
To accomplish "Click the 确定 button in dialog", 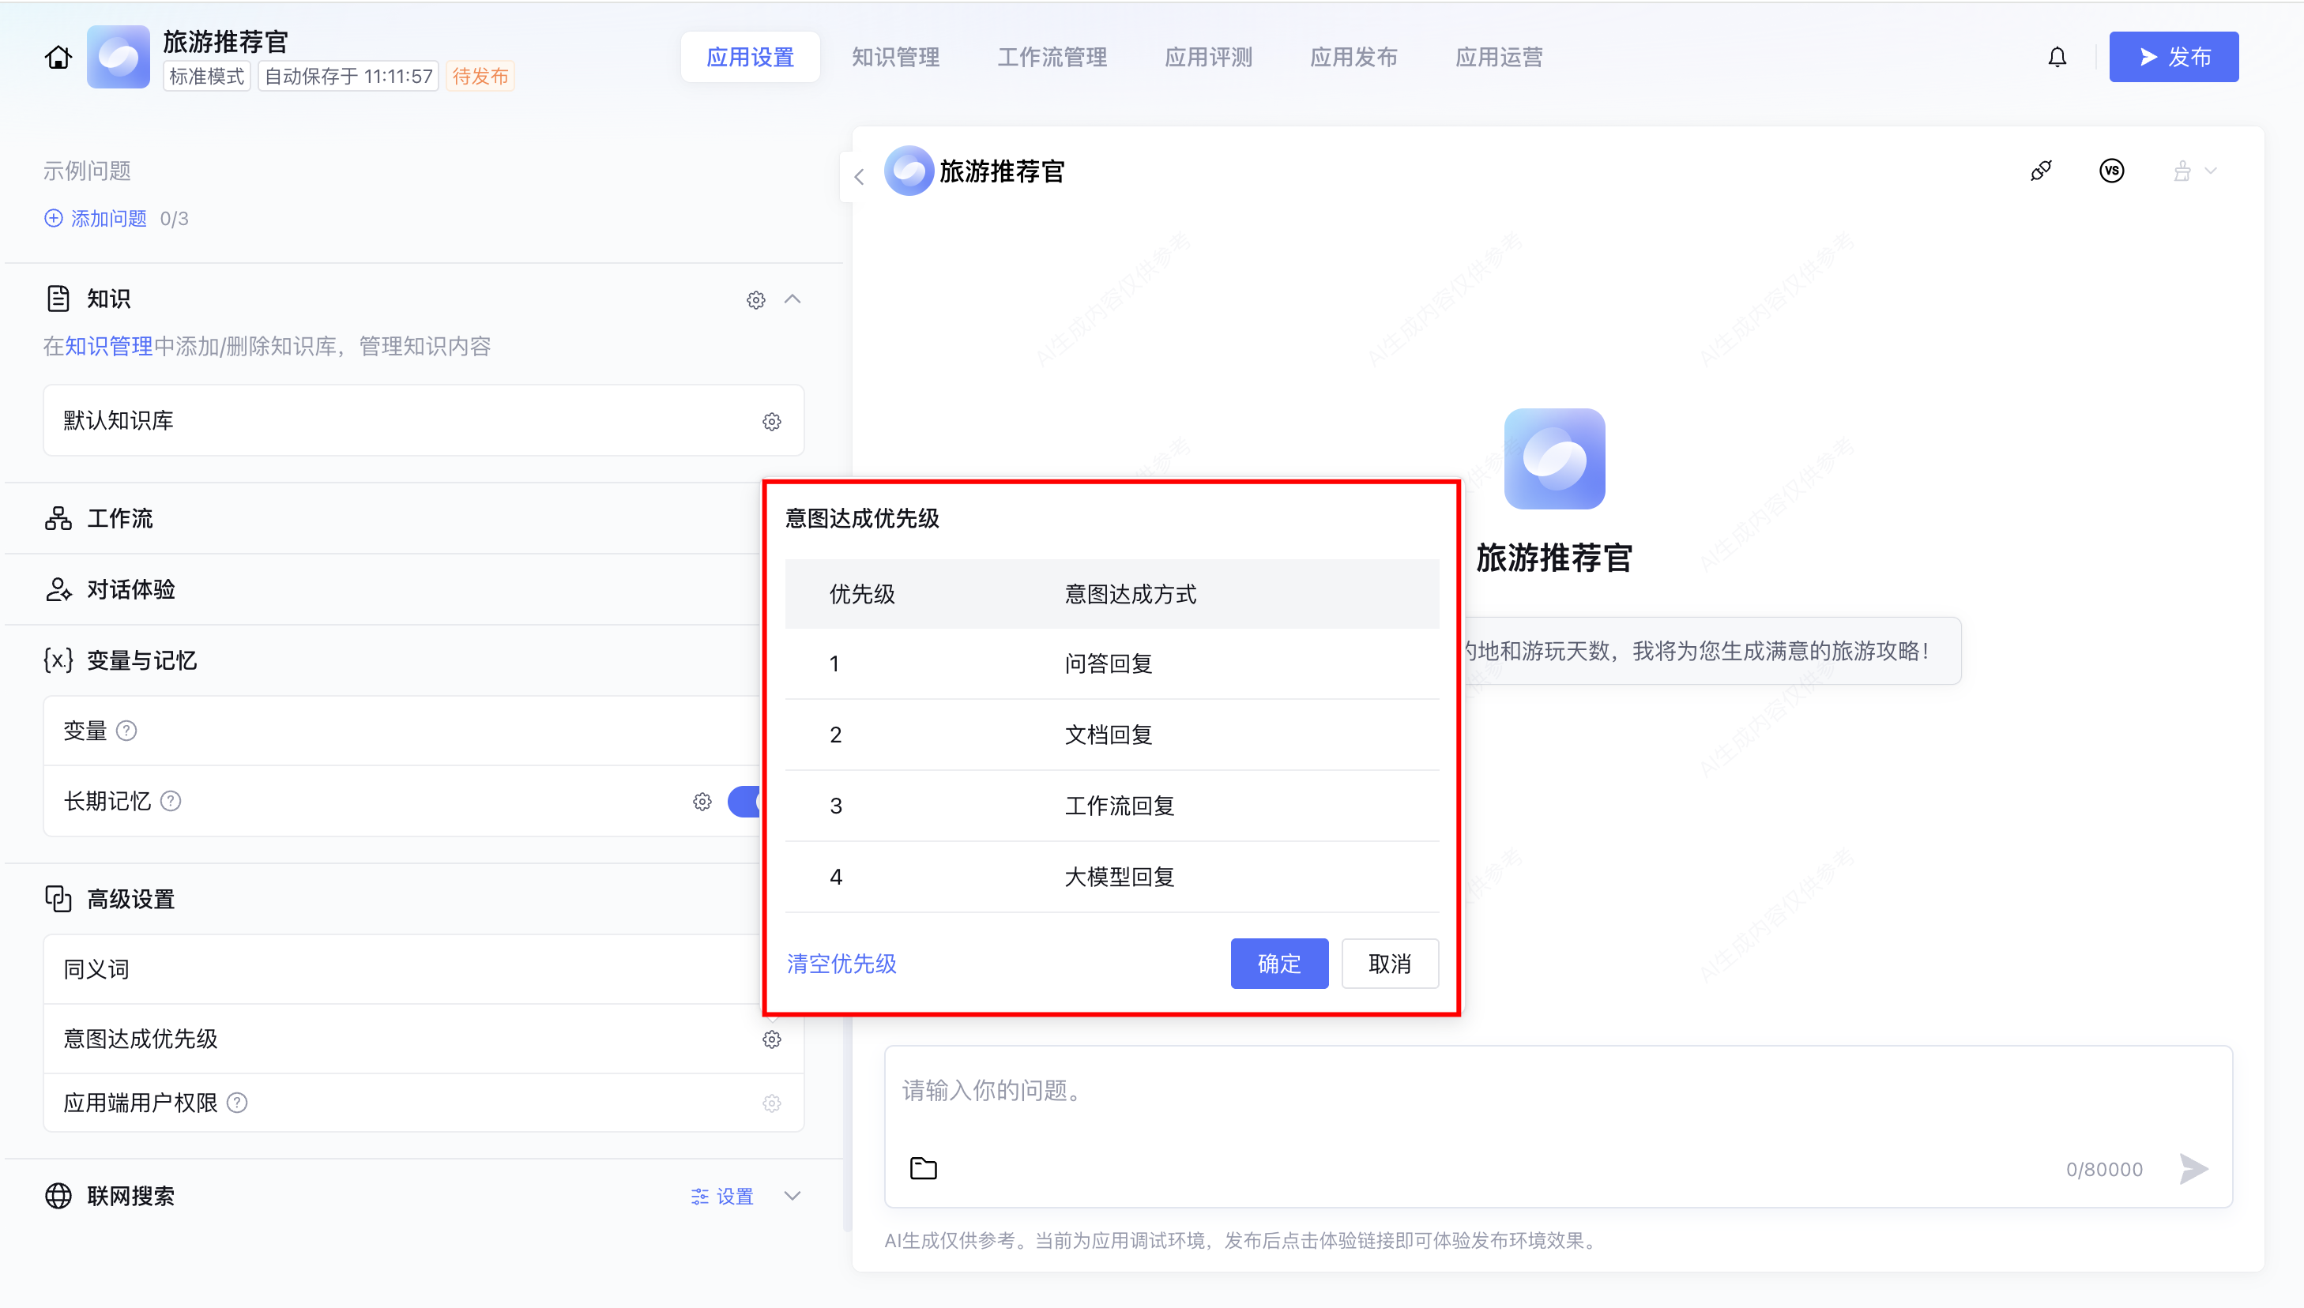I will pos(1278,964).
